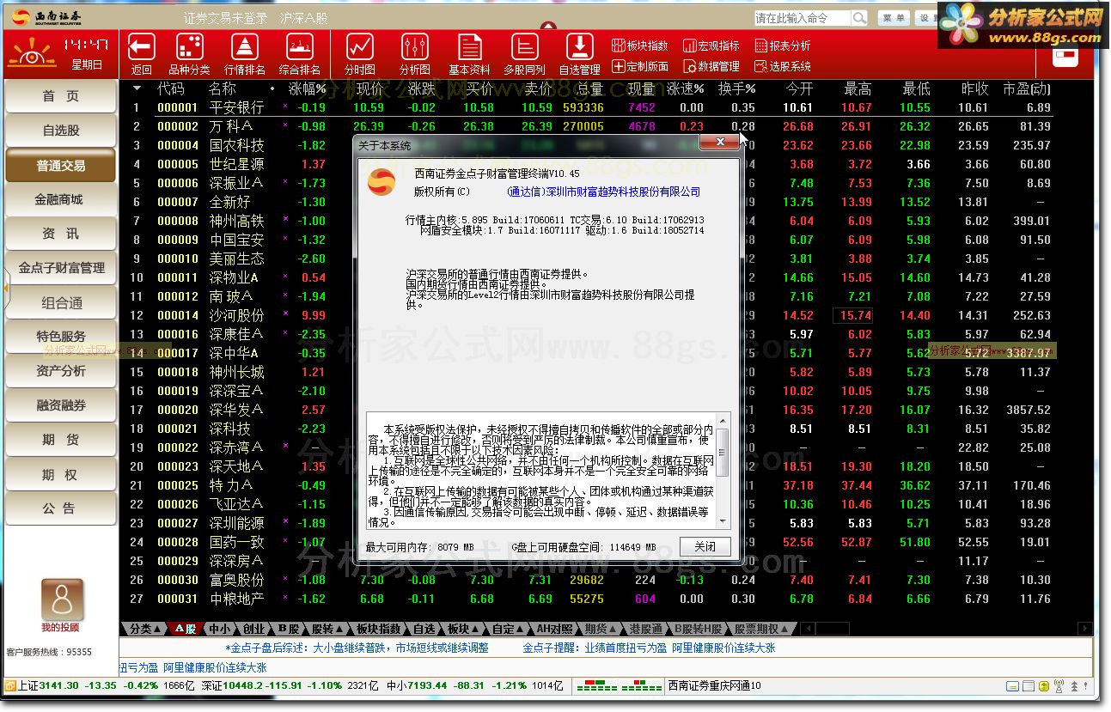Click the white card icon in red header
Image resolution: width=1111 pixels, height=712 pixels.
click(x=1065, y=55)
